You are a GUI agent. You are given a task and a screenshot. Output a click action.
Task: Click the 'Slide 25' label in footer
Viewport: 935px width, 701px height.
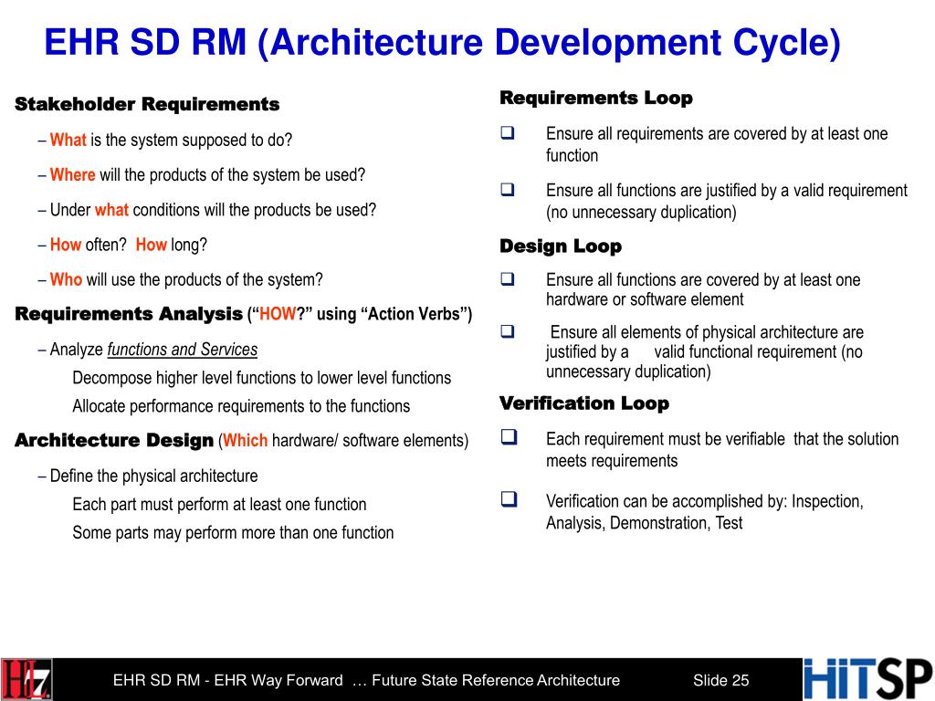click(x=721, y=680)
